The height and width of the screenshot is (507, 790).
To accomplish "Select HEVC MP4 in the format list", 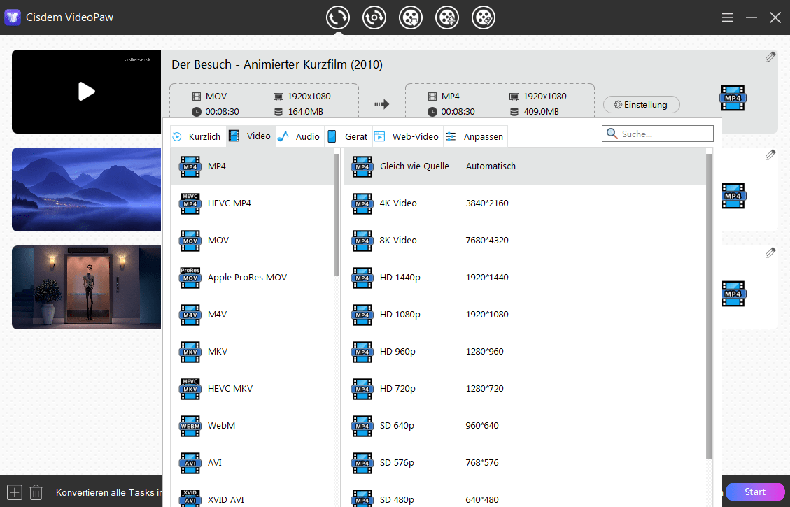I will [x=229, y=203].
